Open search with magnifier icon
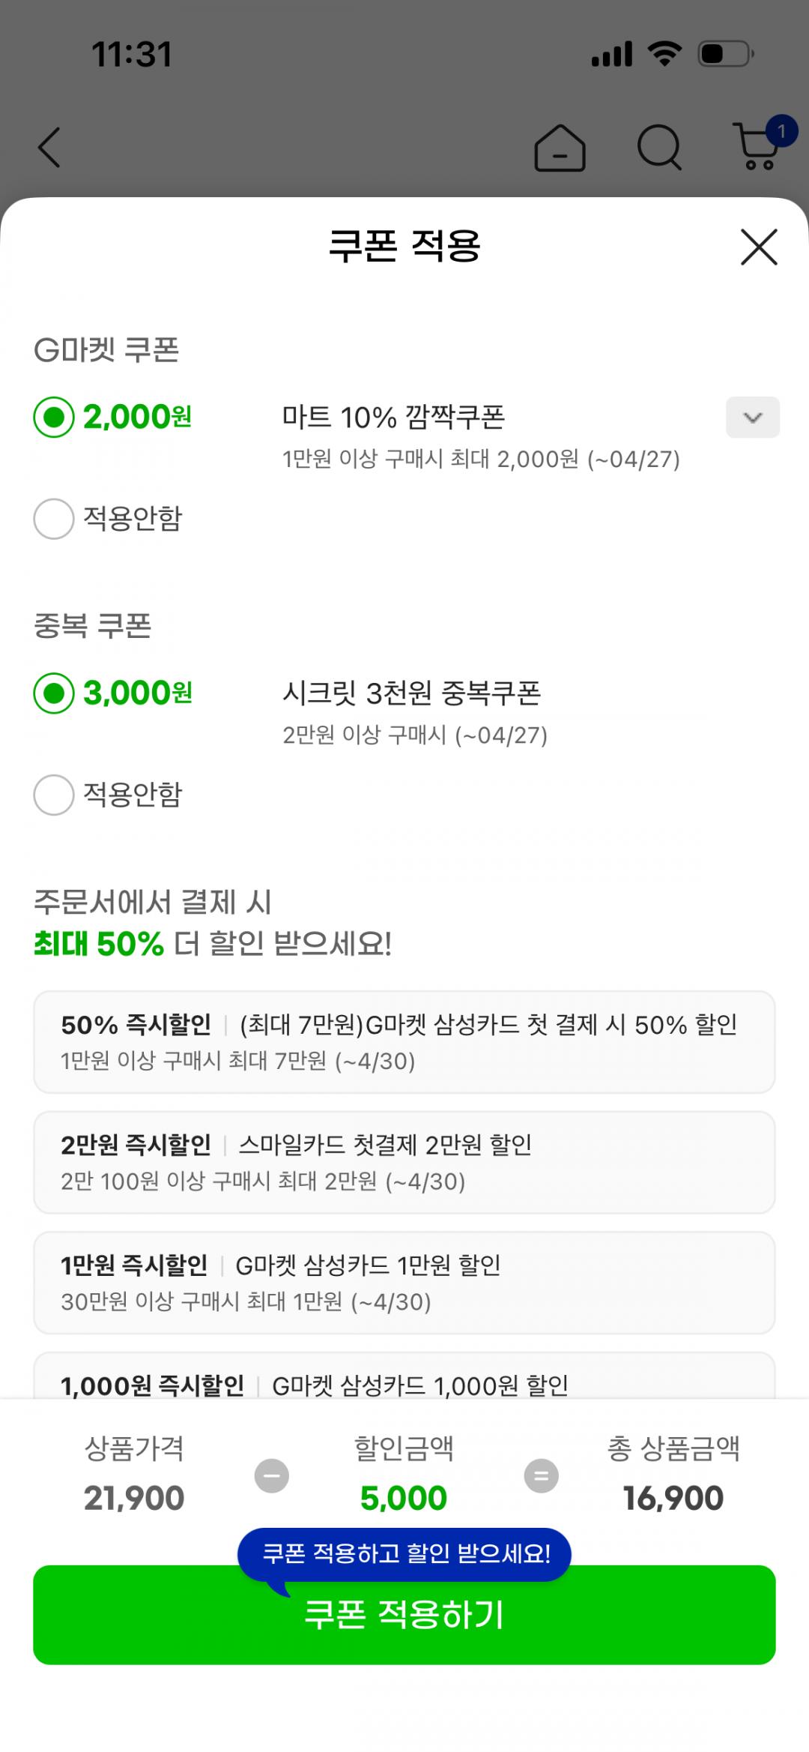Viewport: 809px width, 1752px height. click(x=659, y=148)
